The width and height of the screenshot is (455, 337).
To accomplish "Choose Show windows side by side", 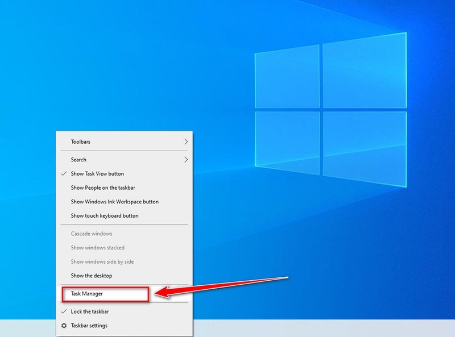I will (x=124, y=261).
